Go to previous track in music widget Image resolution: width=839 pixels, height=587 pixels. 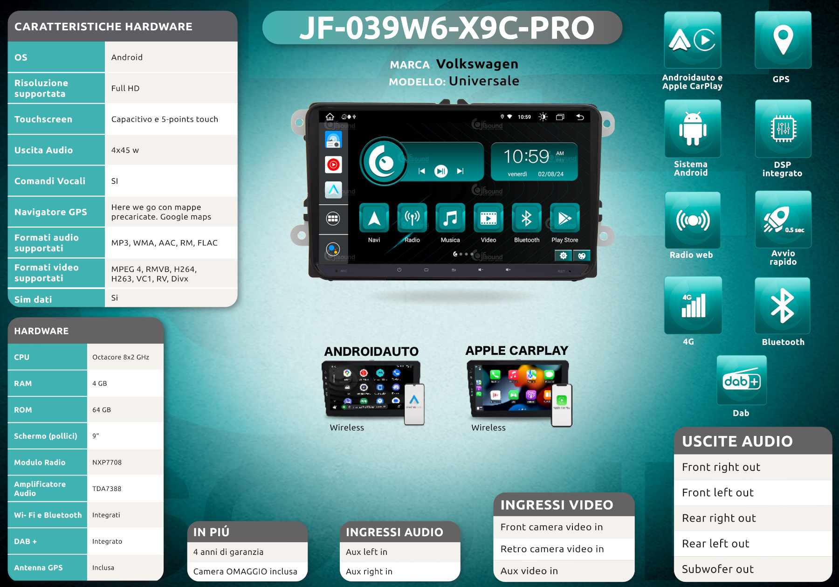click(x=421, y=171)
